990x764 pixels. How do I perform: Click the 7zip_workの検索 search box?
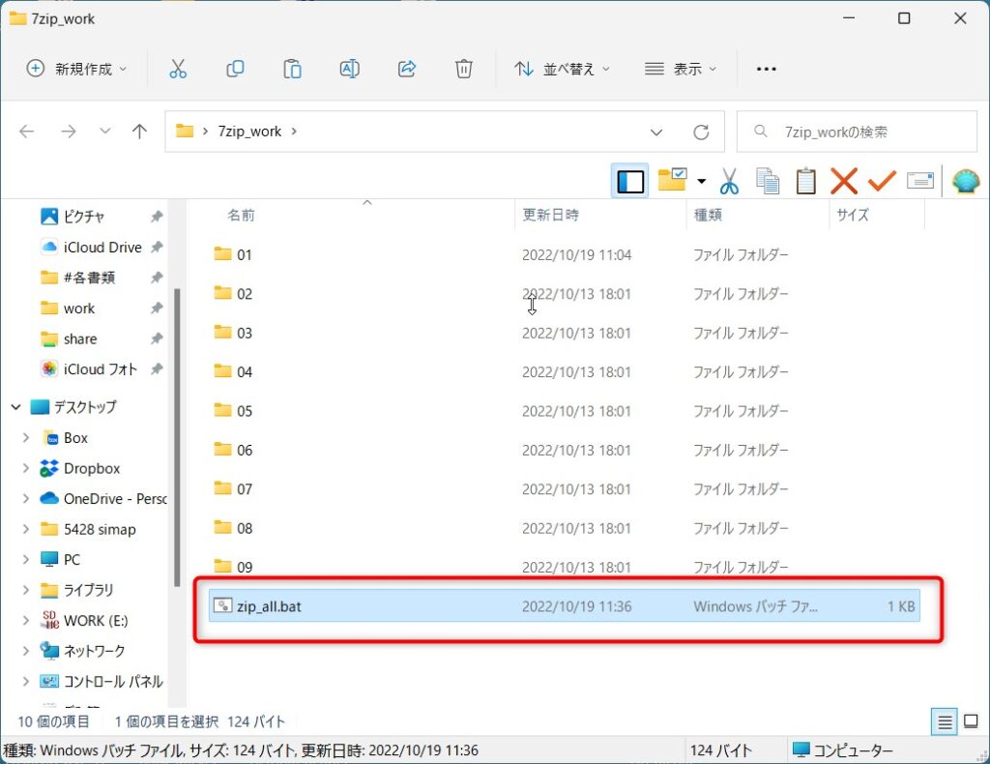[x=857, y=132]
